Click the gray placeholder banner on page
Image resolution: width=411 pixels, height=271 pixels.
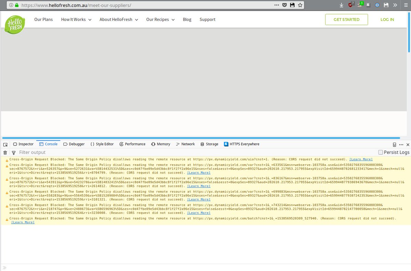[204, 69]
